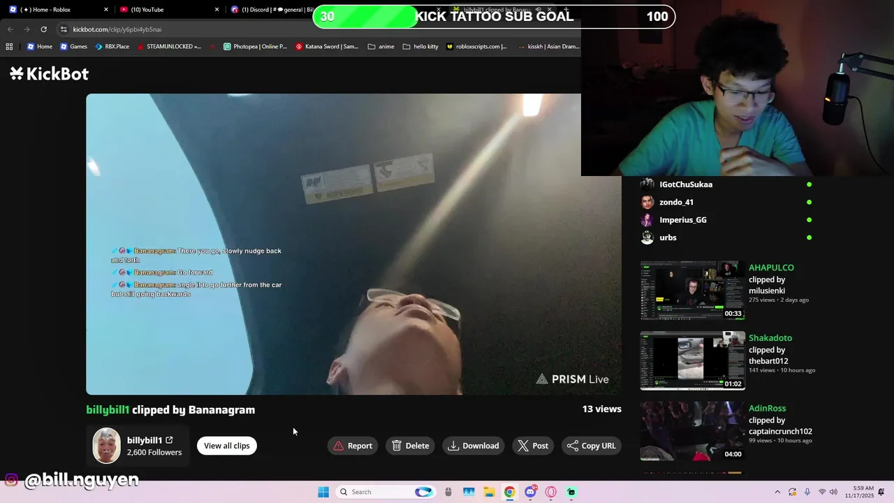894x503 pixels.
Task: Post the clip to X
Action: pyautogui.click(x=533, y=446)
